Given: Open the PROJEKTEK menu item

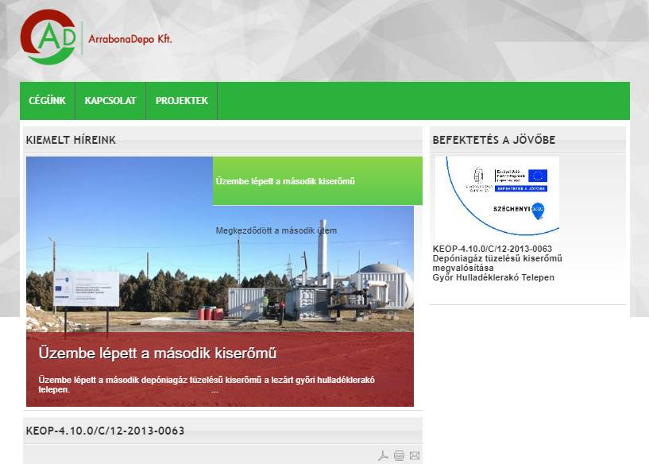Looking at the screenshot, I should click(182, 101).
